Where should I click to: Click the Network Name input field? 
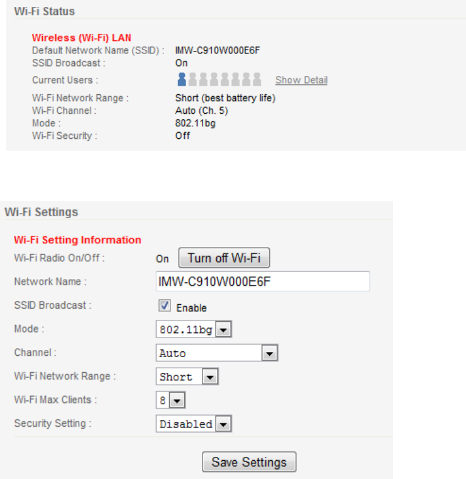(x=263, y=282)
